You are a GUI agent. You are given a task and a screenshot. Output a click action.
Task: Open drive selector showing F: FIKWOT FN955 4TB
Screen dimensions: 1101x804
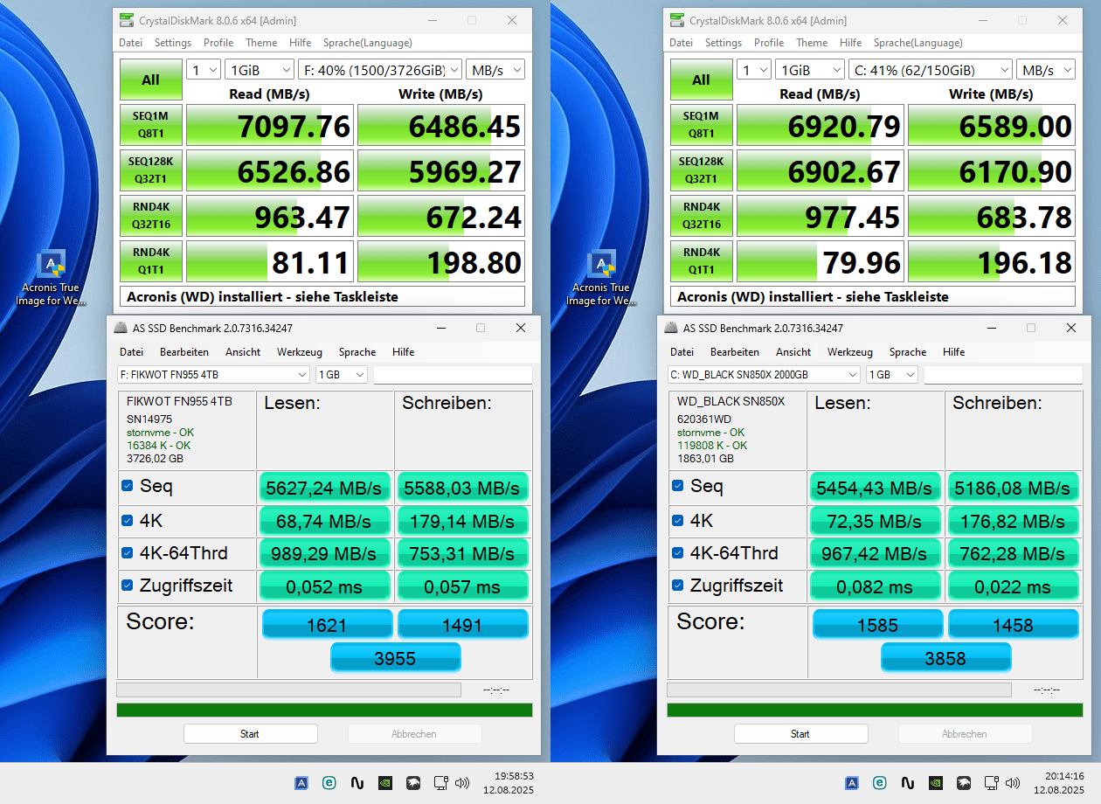pyautogui.click(x=213, y=374)
